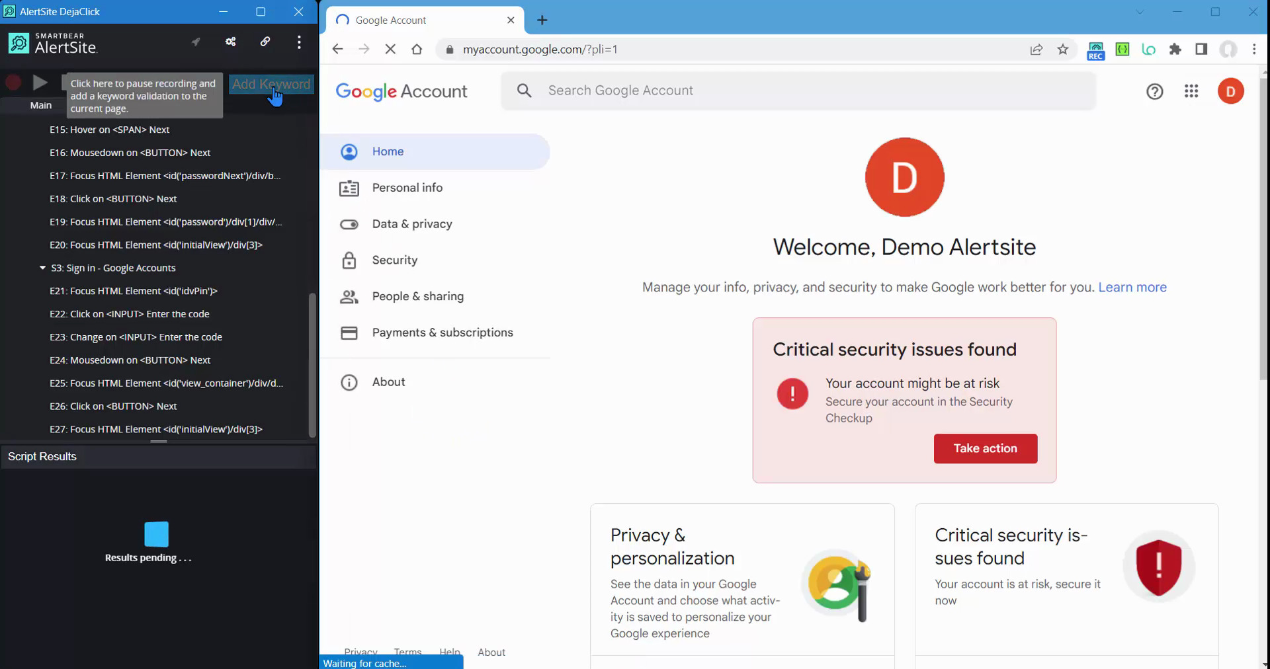Open DejaClick settings with the gear icon
This screenshot has height=669, width=1270.
pos(230,41)
